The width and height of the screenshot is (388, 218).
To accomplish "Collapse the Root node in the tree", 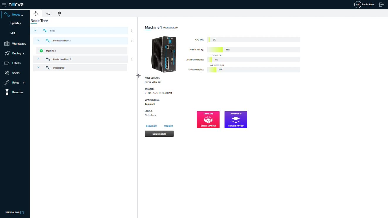I will tap(35, 31).
